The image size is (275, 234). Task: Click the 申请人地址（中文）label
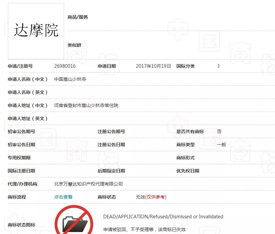click(x=28, y=105)
